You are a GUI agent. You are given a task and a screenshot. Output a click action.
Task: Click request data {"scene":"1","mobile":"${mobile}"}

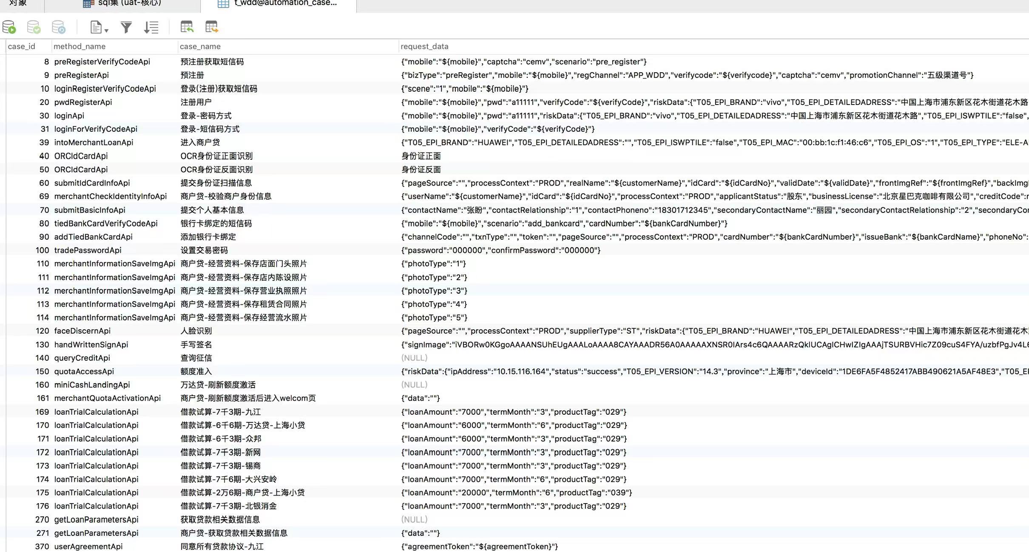(x=465, y=89)
